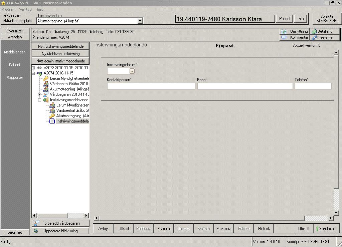
Task: Open the Verktyg menu
Action: click(x=25, y=9)
